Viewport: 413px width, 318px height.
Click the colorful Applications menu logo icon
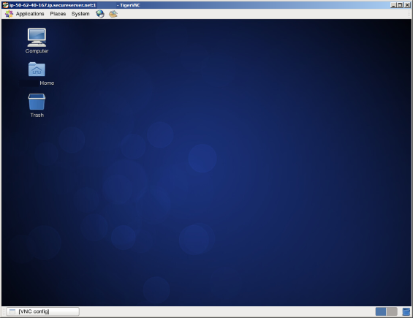coord(9,14)
